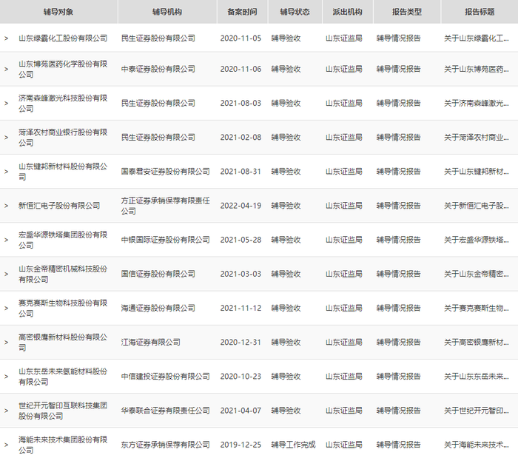Open report 关于高密银鹰新材...
This screenshot has height=458, width=518.
(x=477, y=343)
